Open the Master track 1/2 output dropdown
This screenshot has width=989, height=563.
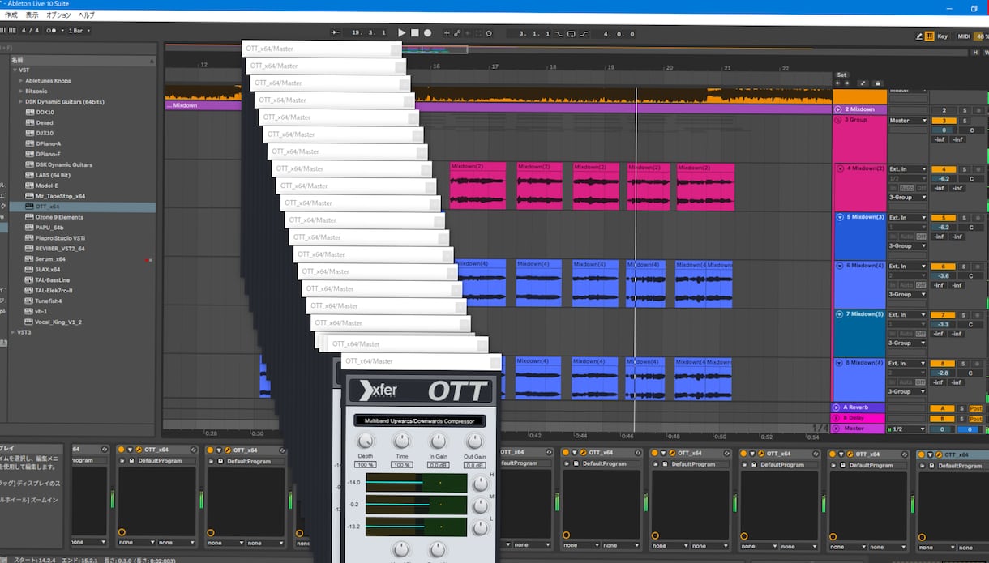click(x=908, y=429)
